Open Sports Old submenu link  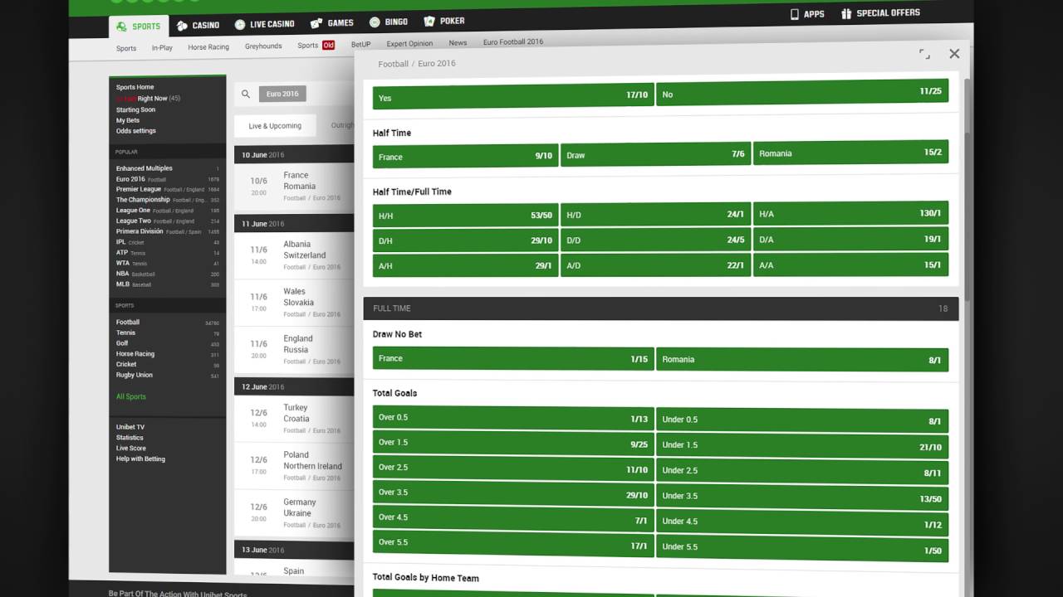[316, 46]
